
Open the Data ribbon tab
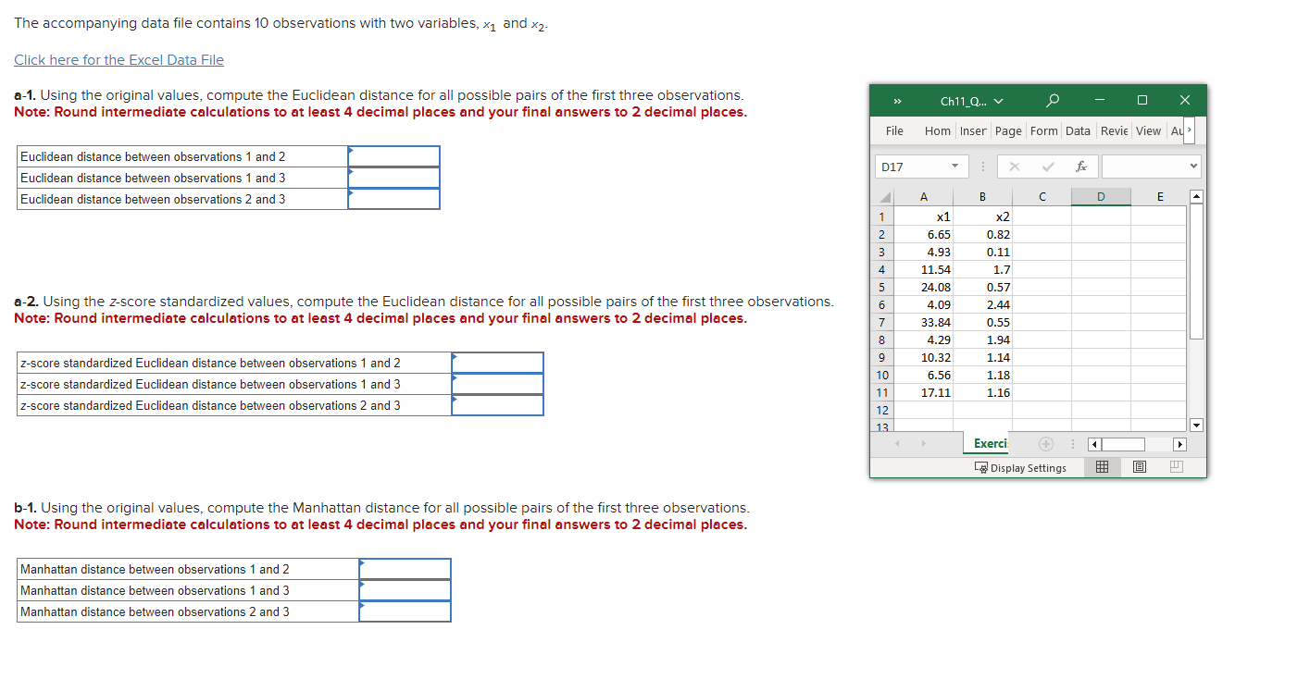(1078, 130)
